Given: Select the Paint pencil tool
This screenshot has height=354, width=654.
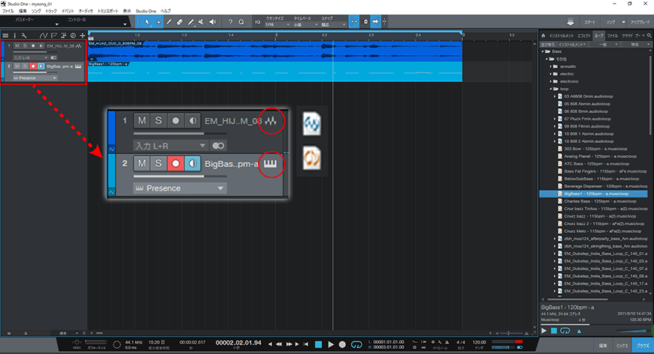Looking at the screenshot, I should pyautogui.click(x=190, y=22).
